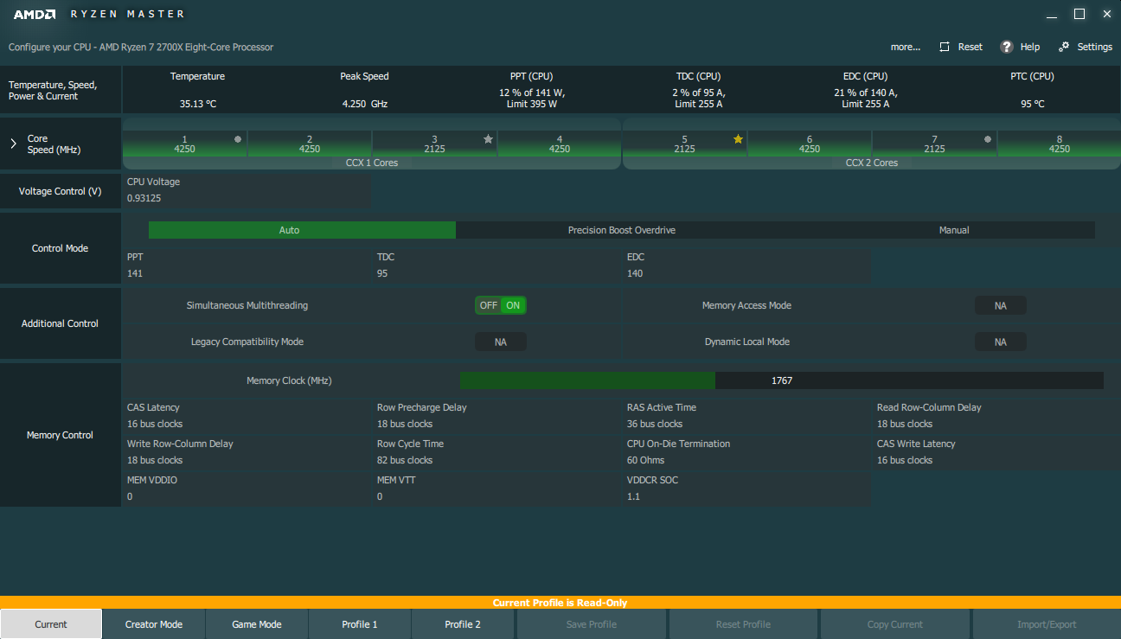Click core 2 speed bar
The image size is (1121, 639).
(310, 144)
